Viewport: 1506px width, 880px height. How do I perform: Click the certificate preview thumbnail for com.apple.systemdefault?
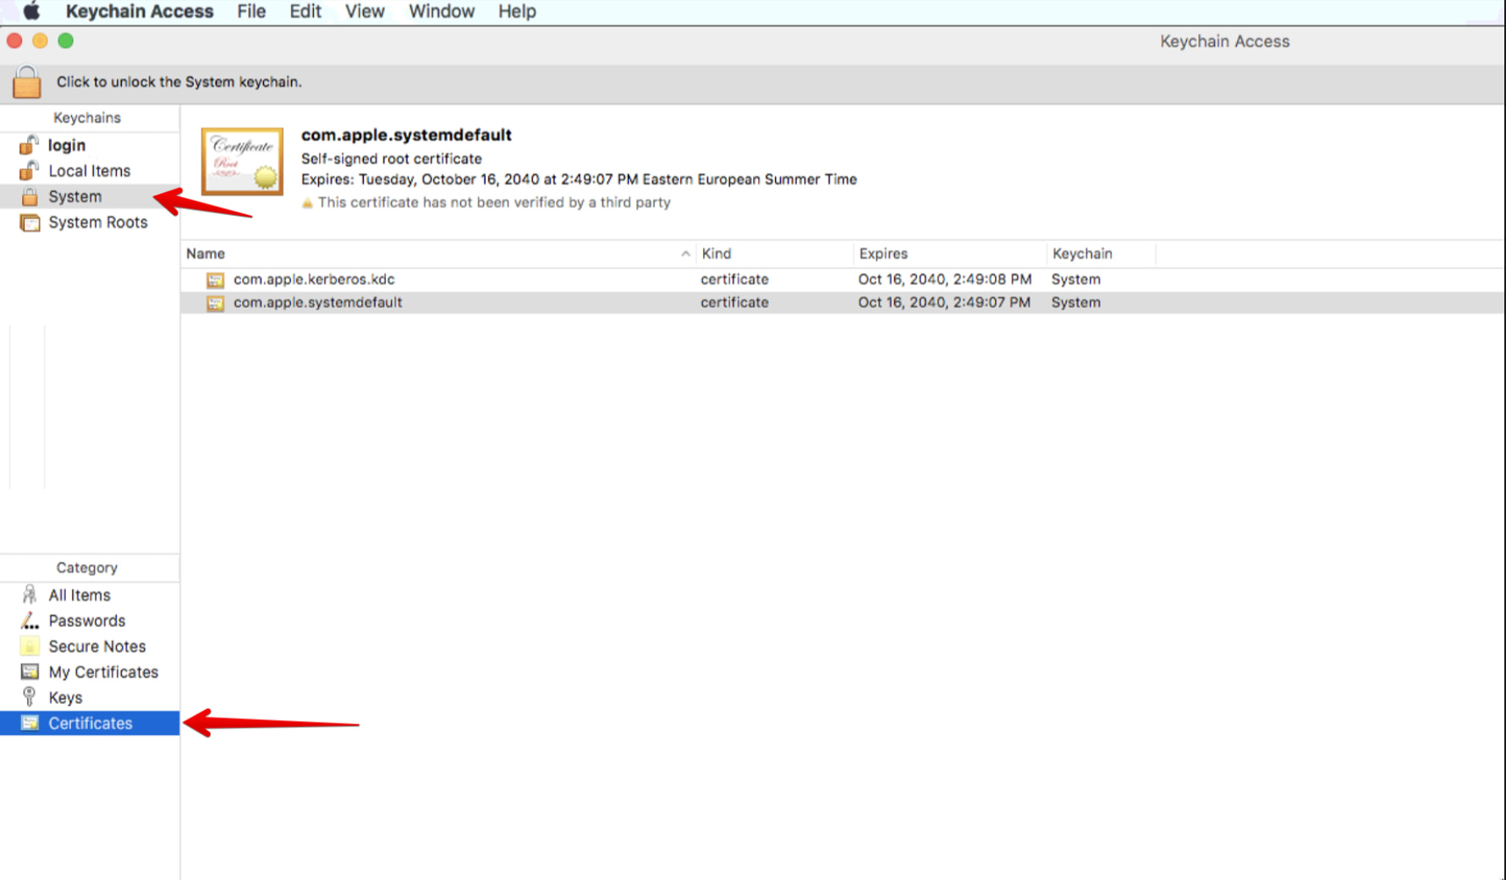pos(242,161)
